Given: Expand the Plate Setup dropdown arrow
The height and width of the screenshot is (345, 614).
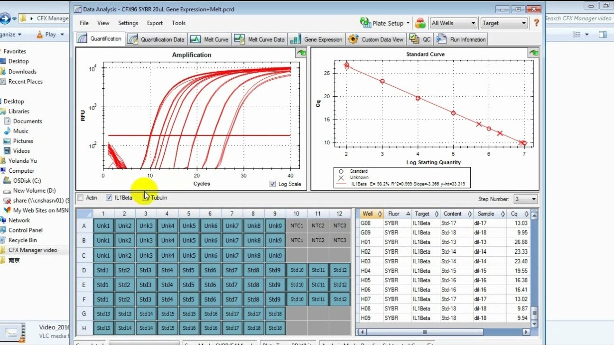Looking at the screenshot, I should point(408,23).
